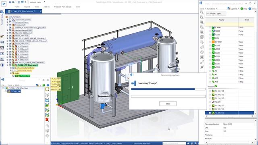Click the Undo icon in quick access toolbar
Viewport: 258px width, 145px height.
[22, 2]
